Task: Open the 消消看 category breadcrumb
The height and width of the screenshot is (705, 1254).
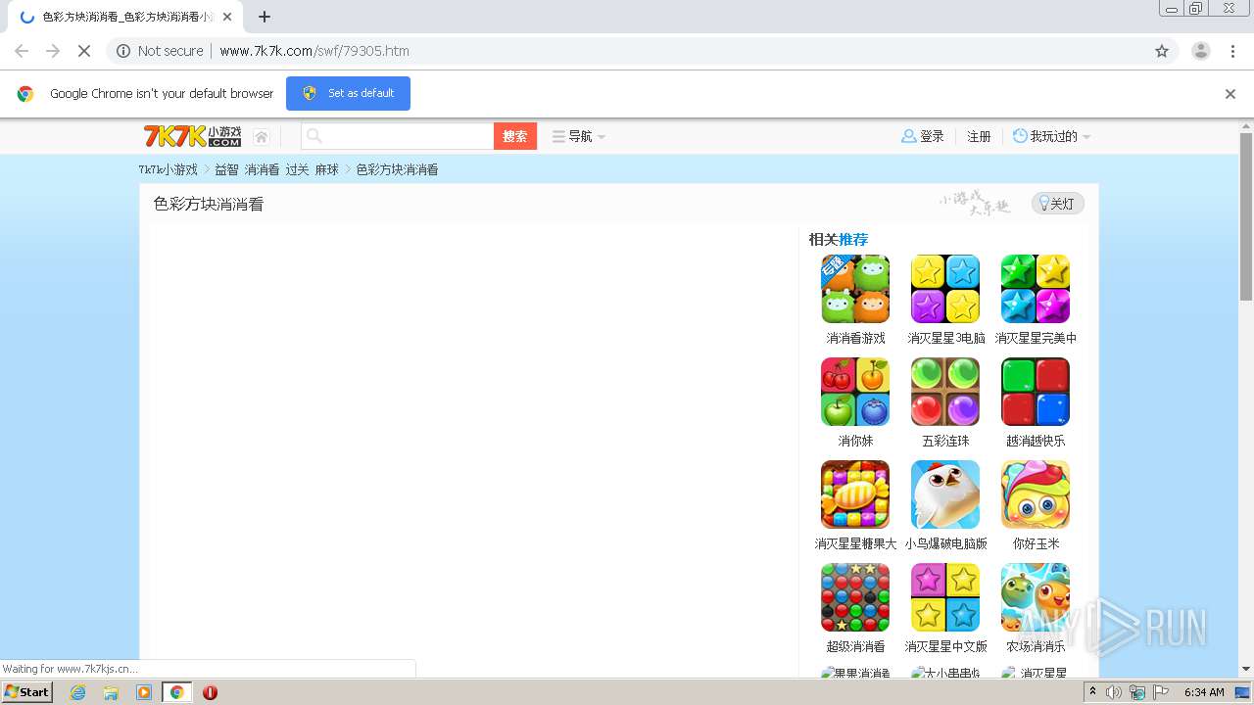Action: tap(262, 169)
